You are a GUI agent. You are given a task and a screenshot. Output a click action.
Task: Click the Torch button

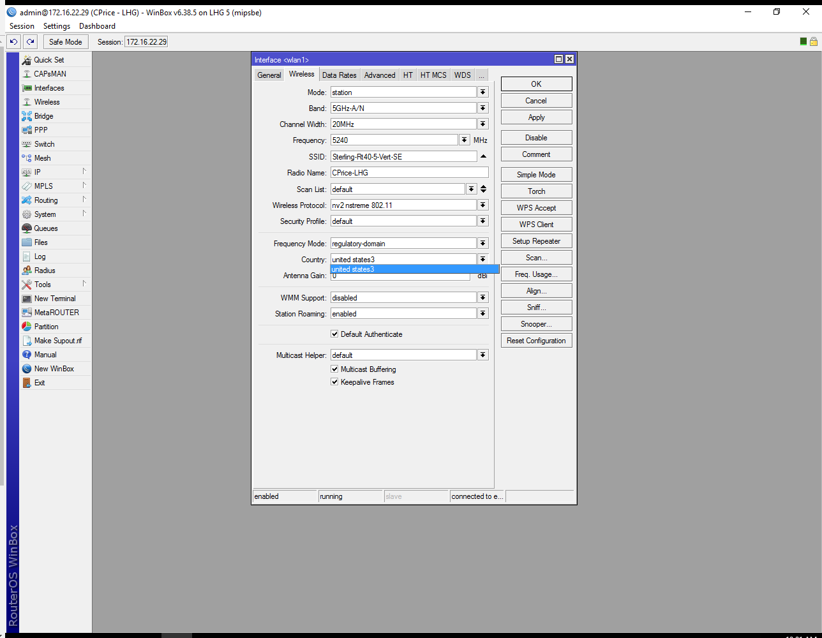[x=536, y=191]
